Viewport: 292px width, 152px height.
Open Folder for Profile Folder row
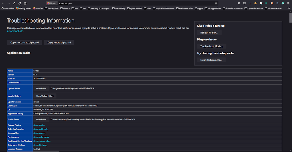tap(41, 120)
